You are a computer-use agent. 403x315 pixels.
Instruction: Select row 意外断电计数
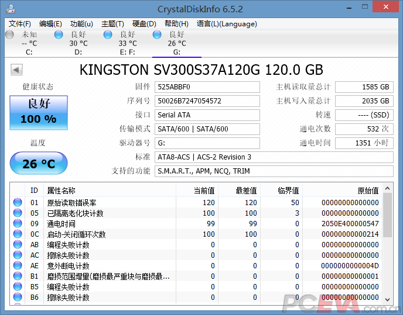196,265
